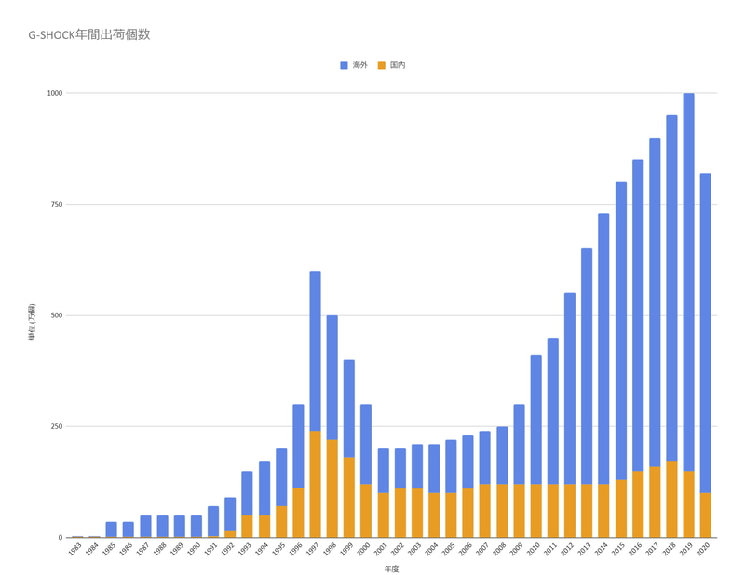Select the orange bar segment for 2019
Screen dimensions: 745x575
point(688,504)
